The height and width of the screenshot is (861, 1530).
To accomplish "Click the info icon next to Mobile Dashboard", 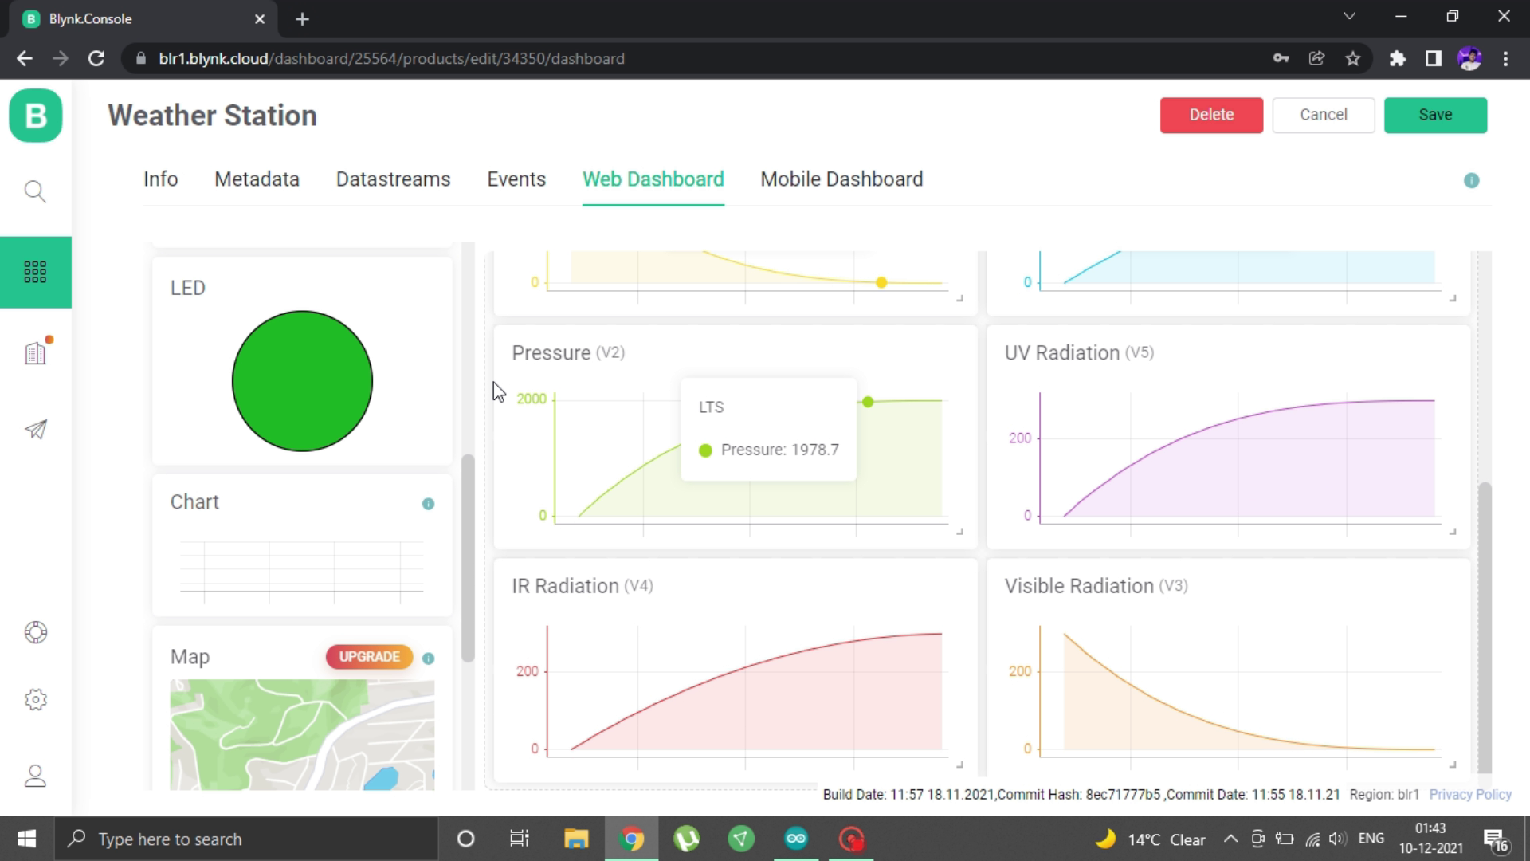I will pos(1471,181).
